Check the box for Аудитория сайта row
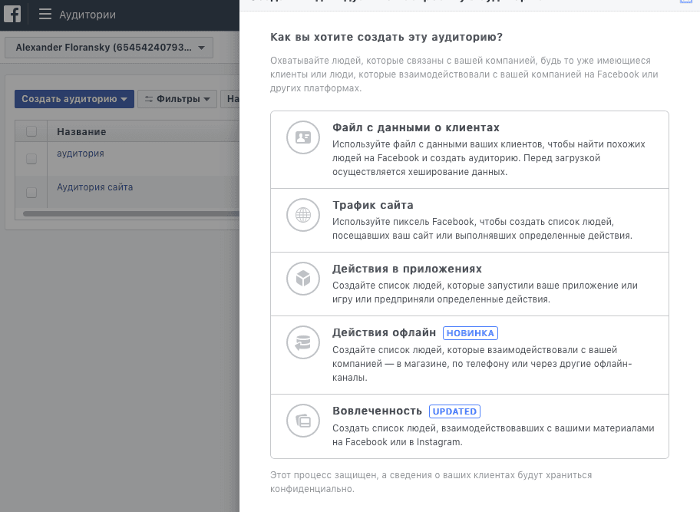Screen dimensions: 700x512 [x=31, y=193]
